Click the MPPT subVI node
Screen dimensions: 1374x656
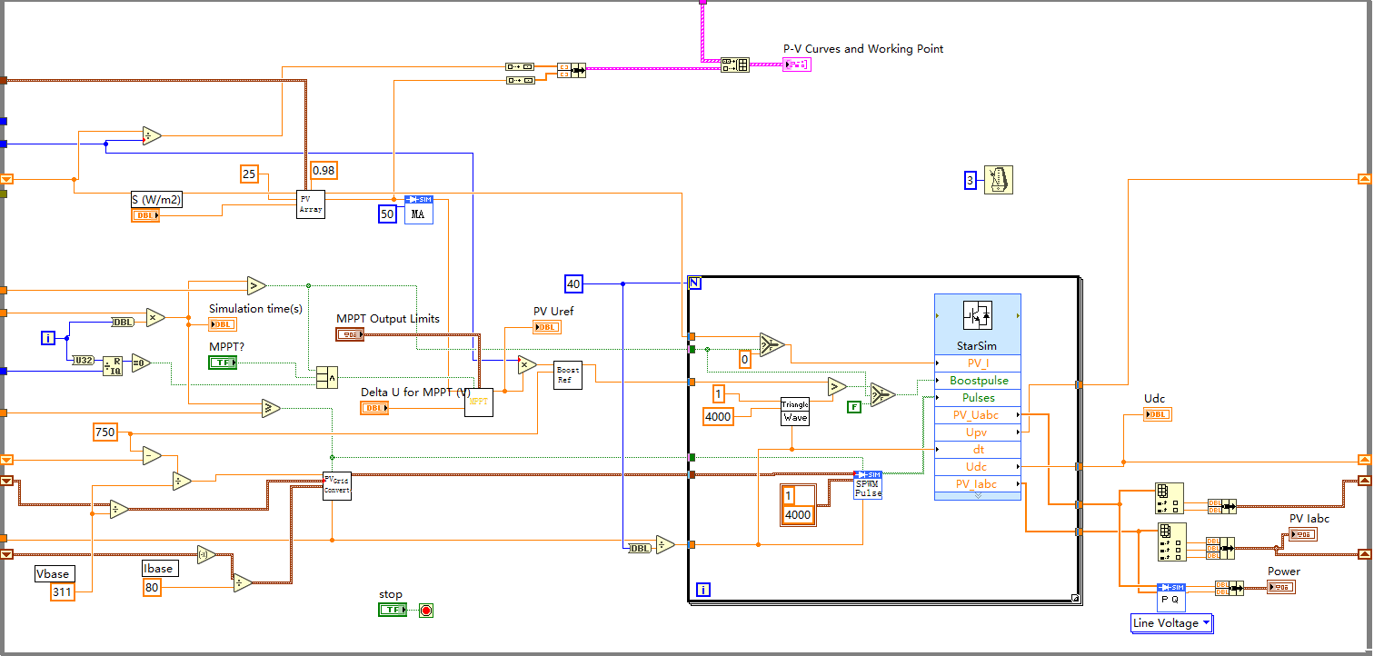pyautogui.click(x=479, y=402)
